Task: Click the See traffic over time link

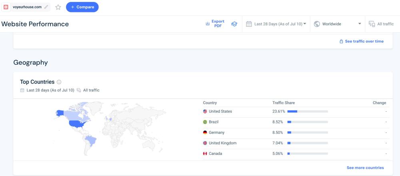Action: (x=361, y=41)
